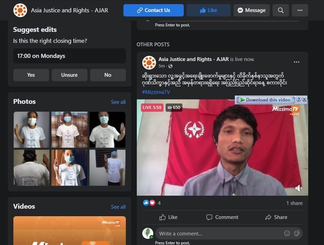Click Download this video button
The height and width of the screenshot is (245, 324).
click(265, 100)
